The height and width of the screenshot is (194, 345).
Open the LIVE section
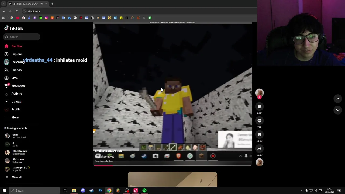[x=11, y=78]
